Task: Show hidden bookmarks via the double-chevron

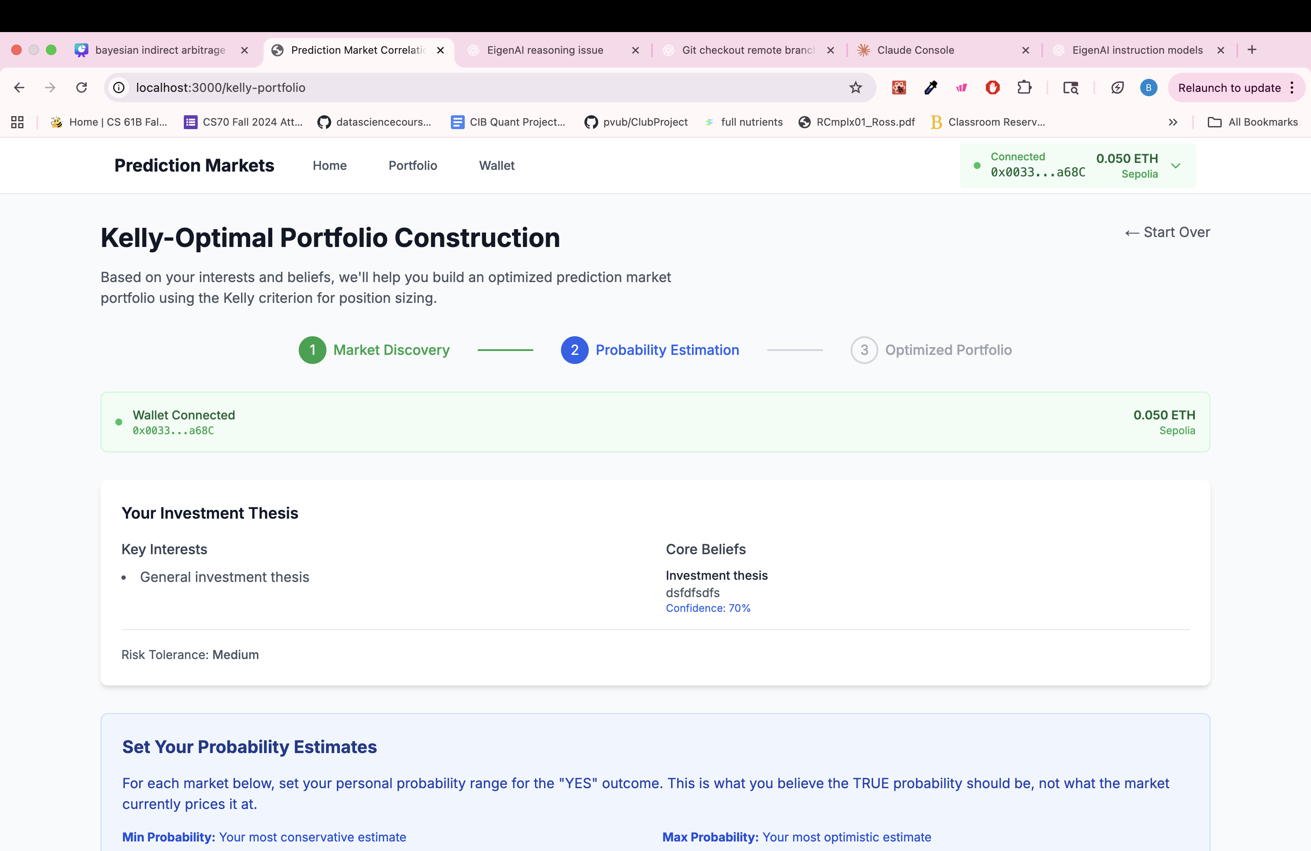Action: tap(1173, 122)
